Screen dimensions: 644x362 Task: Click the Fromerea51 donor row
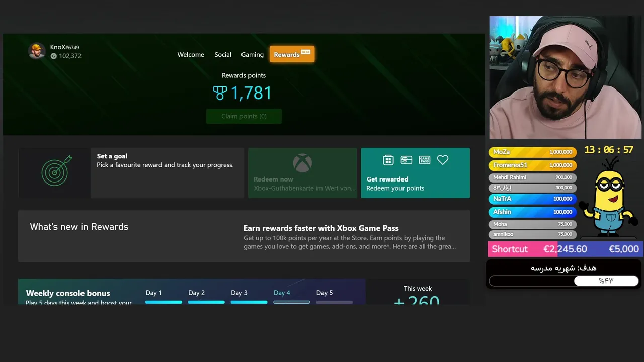tap(532, 165)
